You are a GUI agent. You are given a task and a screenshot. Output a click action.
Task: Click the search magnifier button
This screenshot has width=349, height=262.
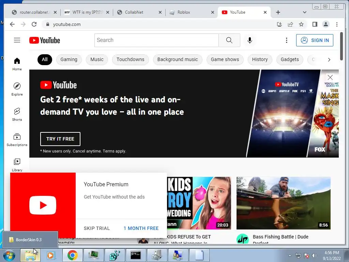pyautogui.click(x=229, y=40)
